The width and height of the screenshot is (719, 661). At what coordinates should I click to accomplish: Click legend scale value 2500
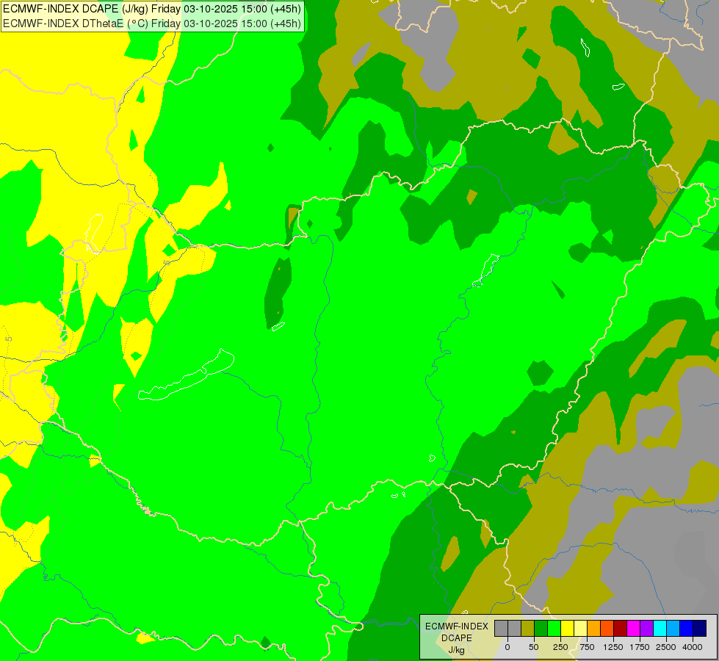tap(666, 647)
